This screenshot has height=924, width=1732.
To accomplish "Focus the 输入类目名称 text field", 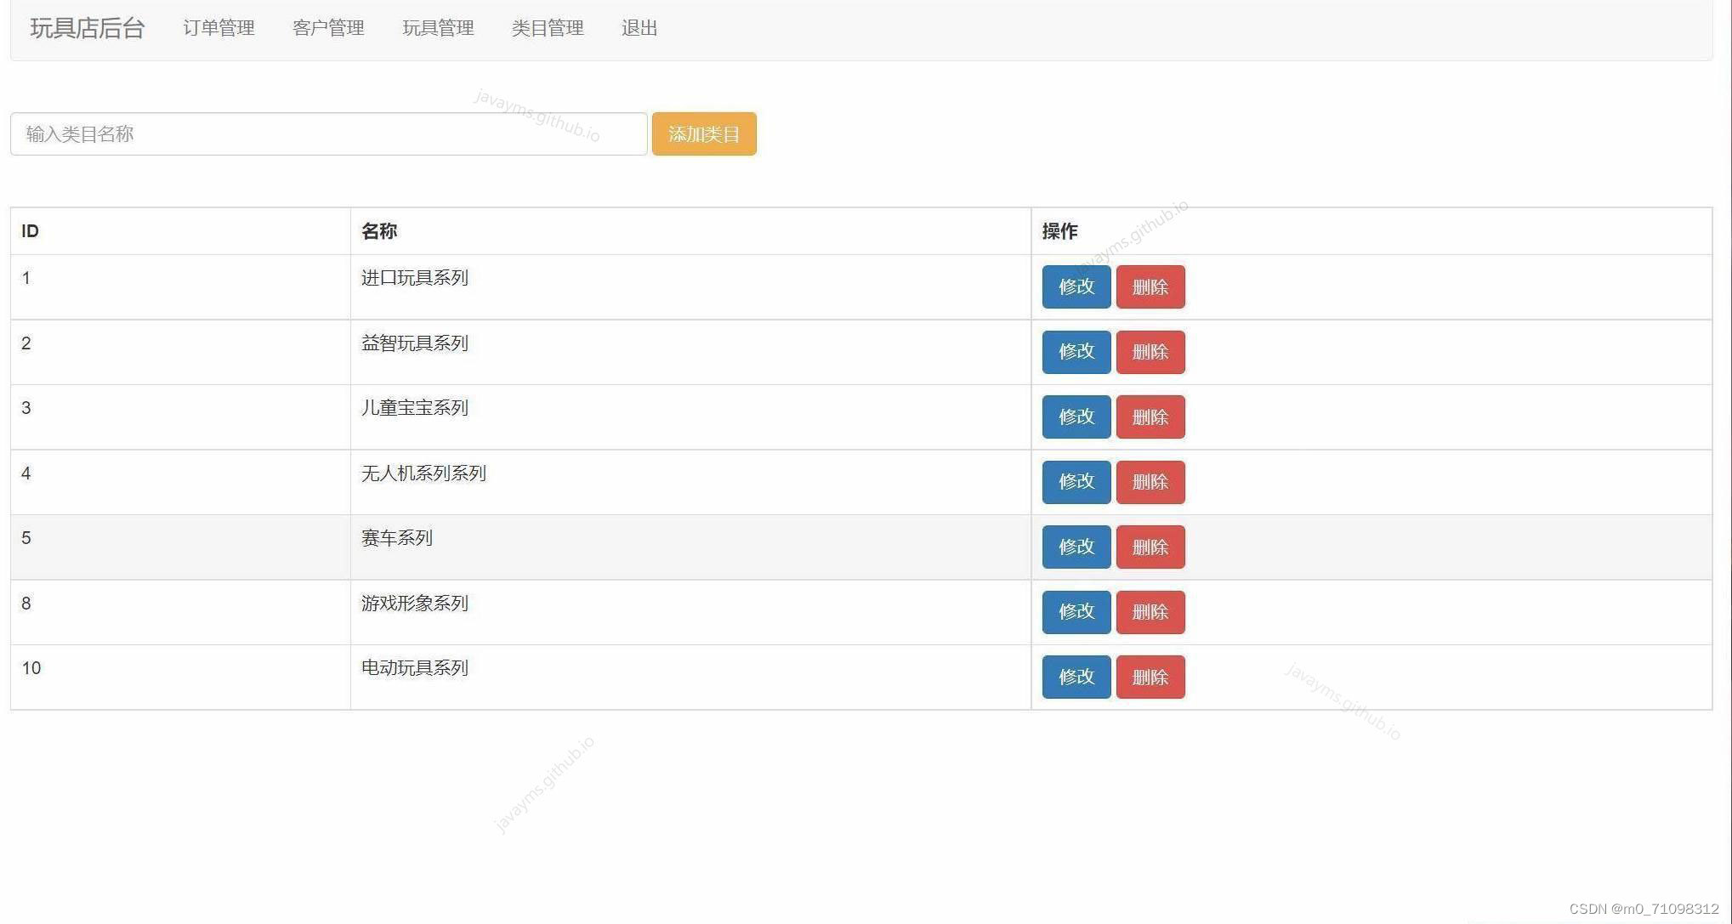I will click(328, 134).
